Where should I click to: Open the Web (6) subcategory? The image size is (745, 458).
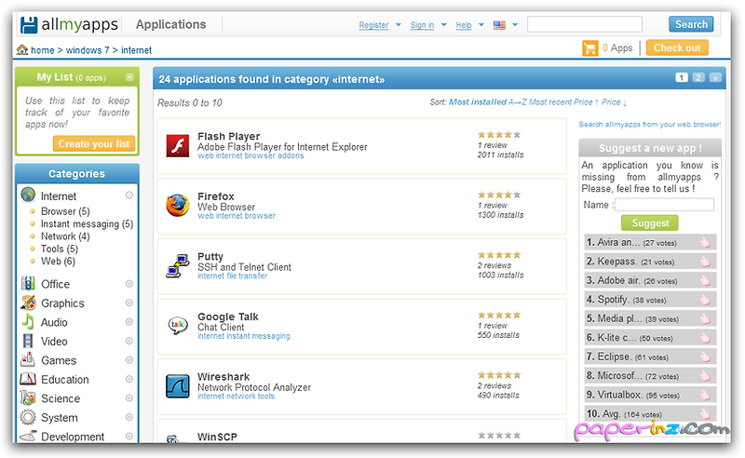click(58, 261)
